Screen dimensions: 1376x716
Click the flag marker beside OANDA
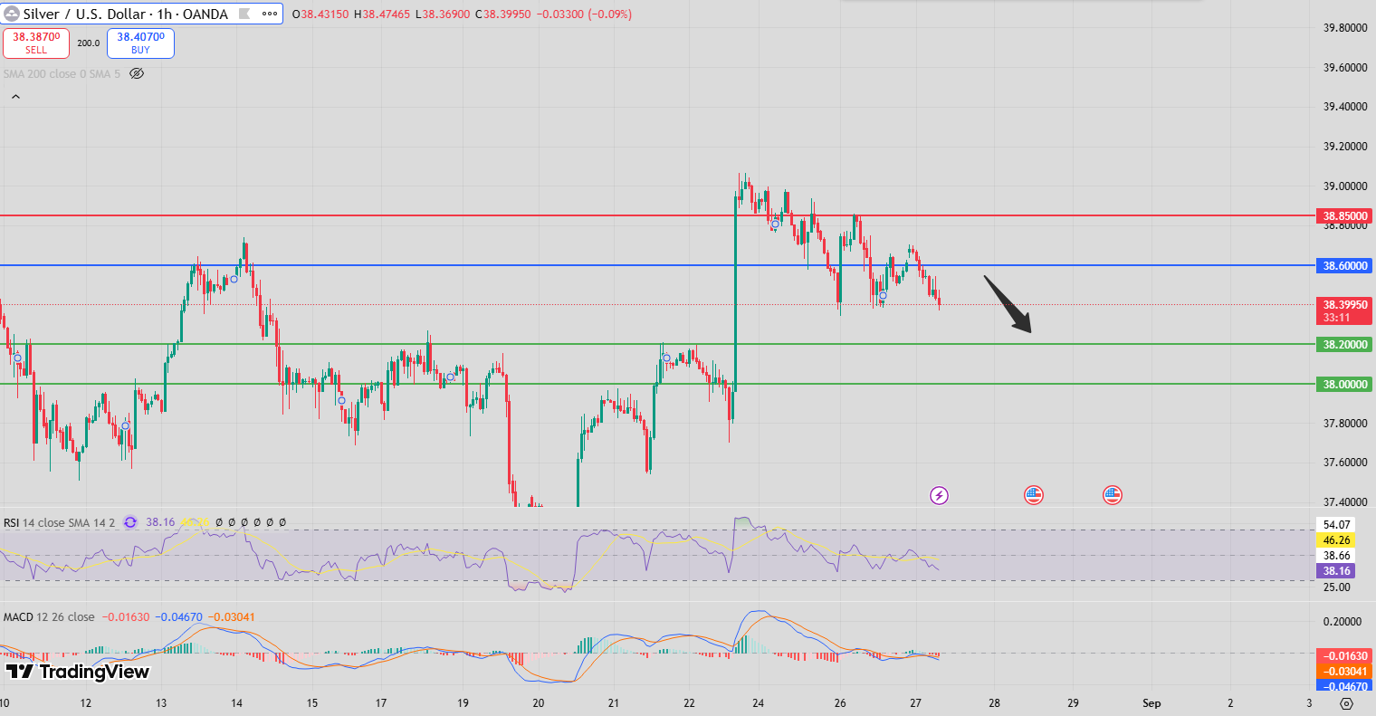pyautogui.click(x=243, y=14)
